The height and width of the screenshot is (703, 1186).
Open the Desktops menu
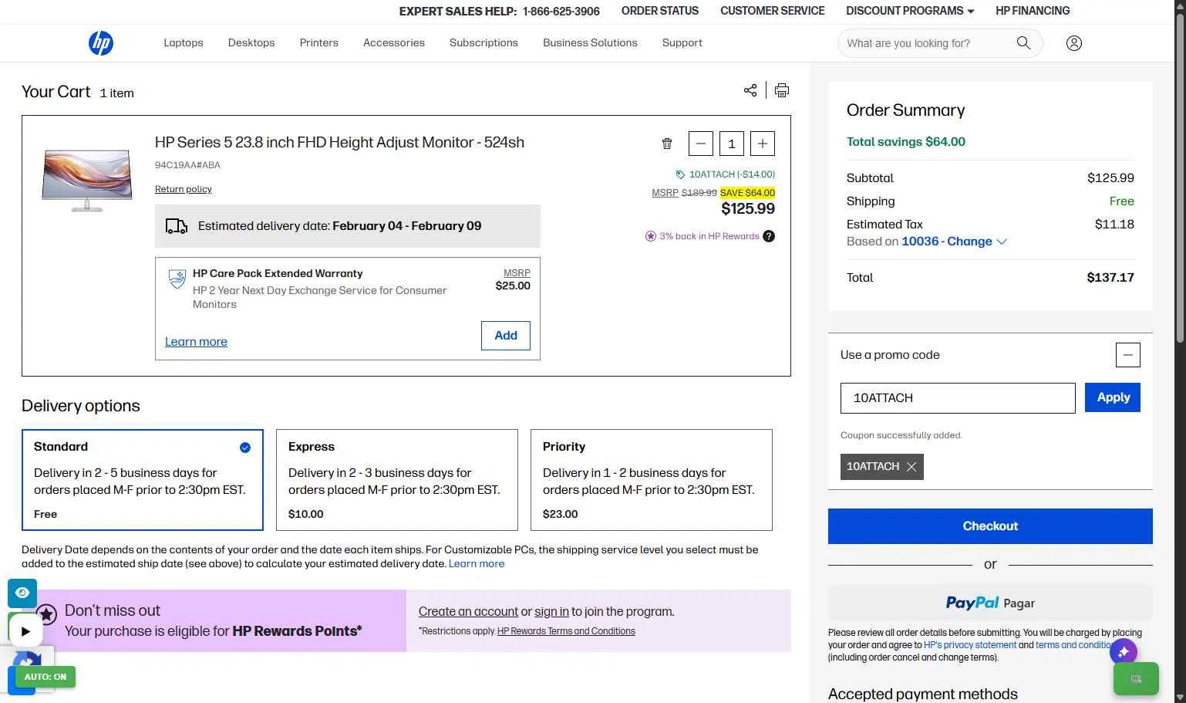251,43
